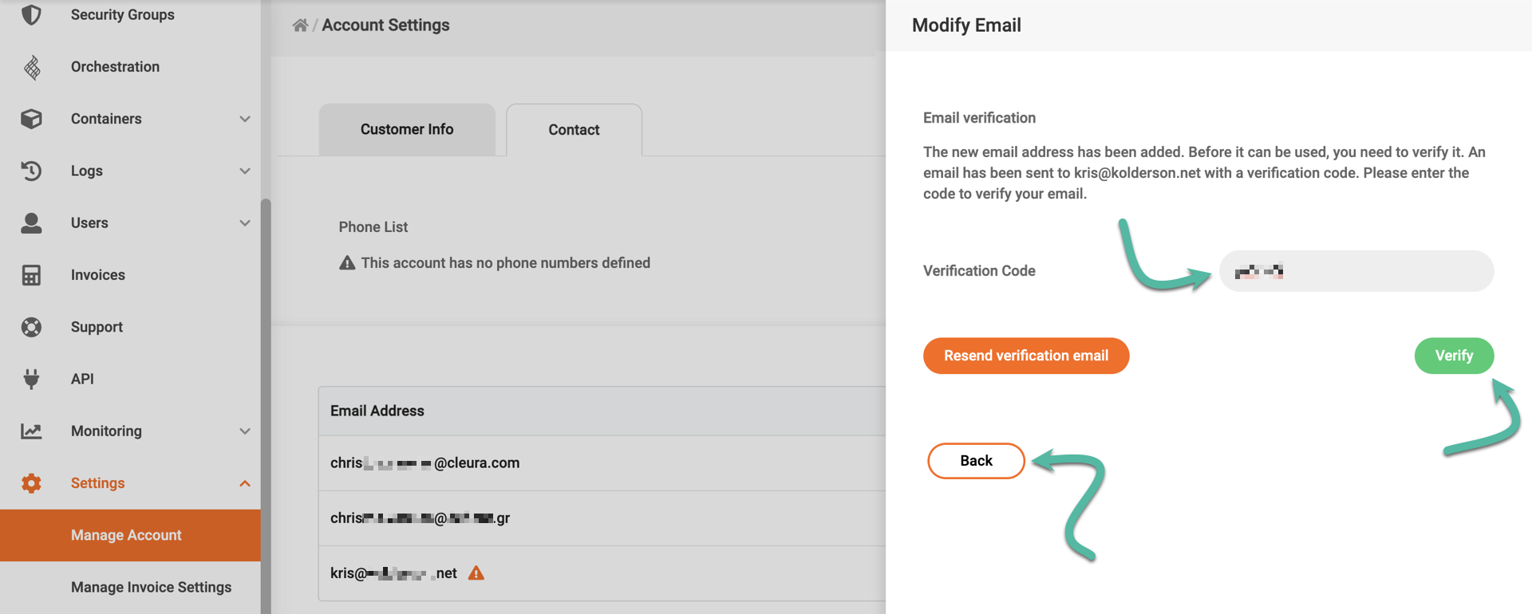1532x614 pixels.
Task: Click the Containers cube icon
Action: (31, 119)
